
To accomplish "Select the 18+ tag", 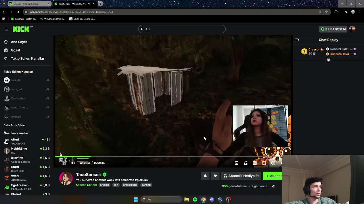I will [x=116, y=185].
